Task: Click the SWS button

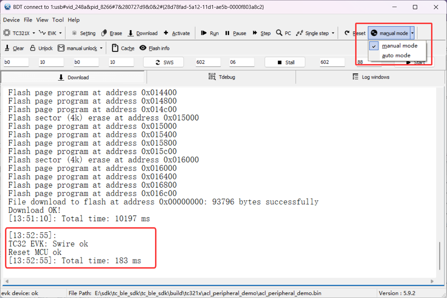Action: coord(164,62)
